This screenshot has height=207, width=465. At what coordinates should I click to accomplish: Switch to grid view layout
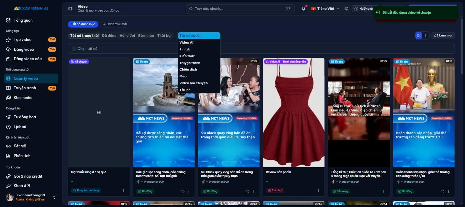(419, 36)
